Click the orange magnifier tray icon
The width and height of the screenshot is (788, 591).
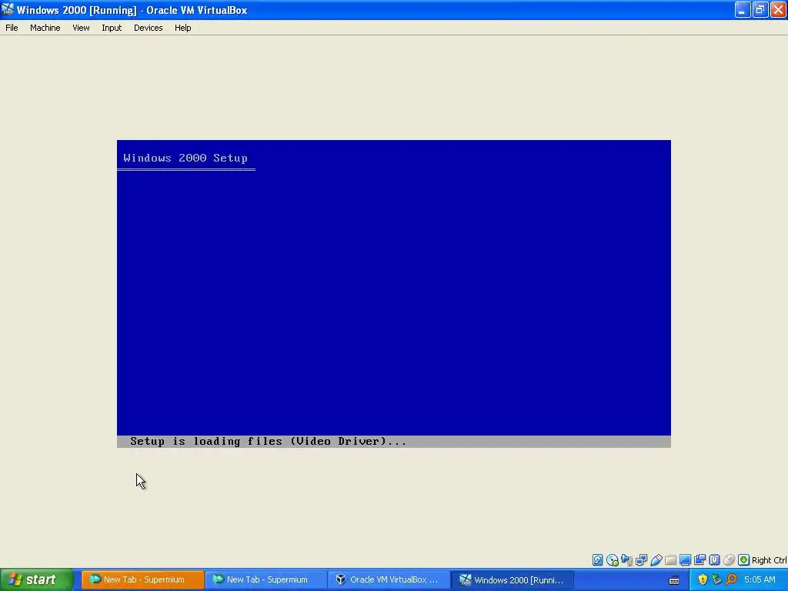pos(731,579)
